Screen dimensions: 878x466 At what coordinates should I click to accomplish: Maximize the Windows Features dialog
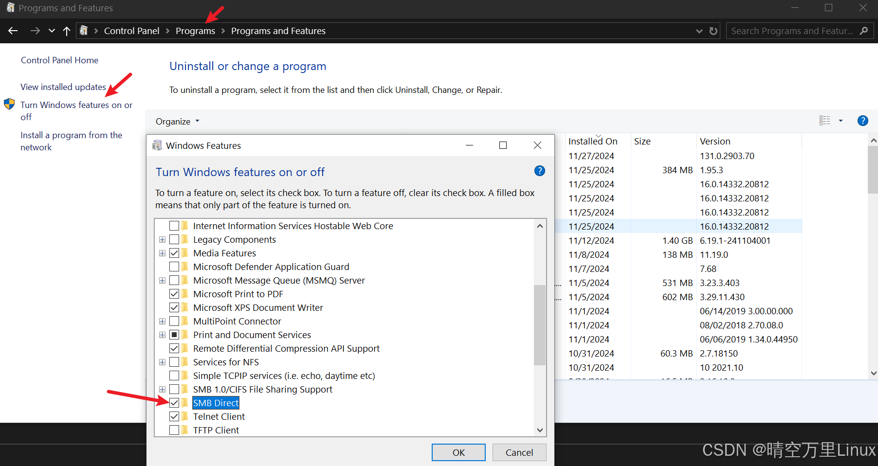[x=503, y=145]
